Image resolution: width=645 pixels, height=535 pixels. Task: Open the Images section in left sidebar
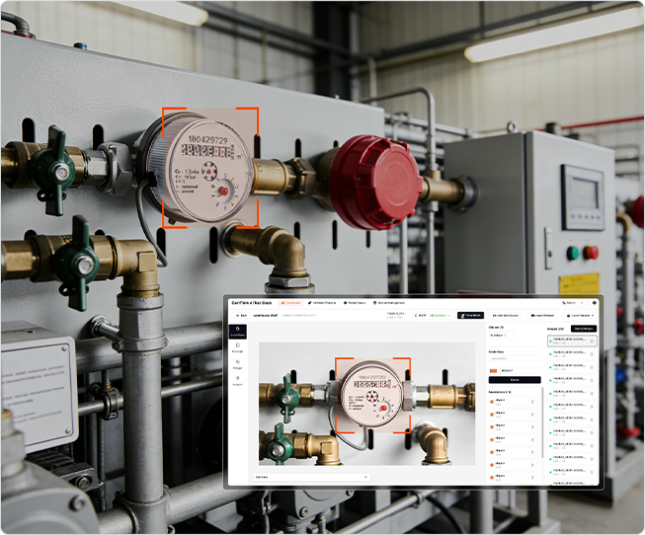click(238, 364)
